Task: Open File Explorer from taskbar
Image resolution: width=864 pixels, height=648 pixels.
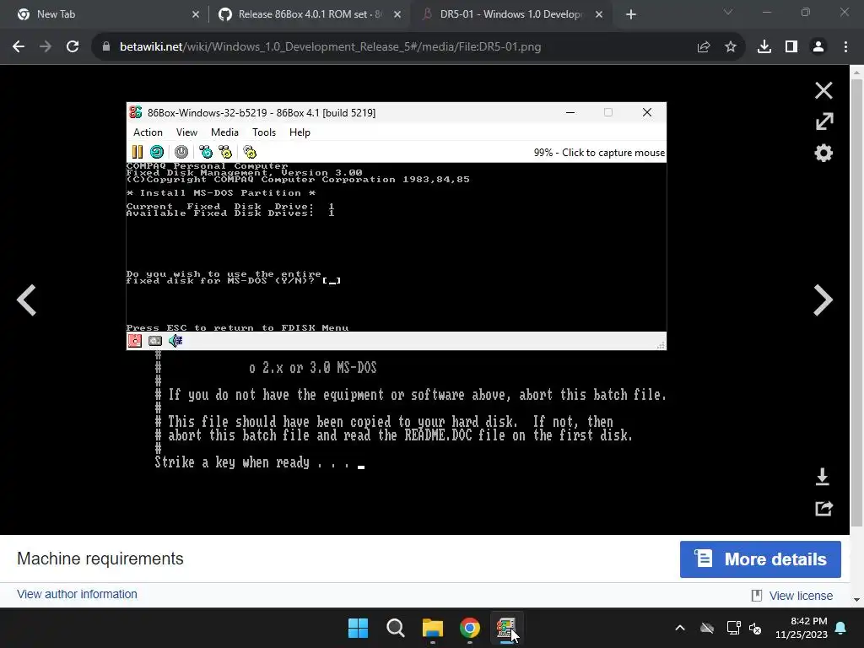Action: pyautogui.click(x=433, y=628)
